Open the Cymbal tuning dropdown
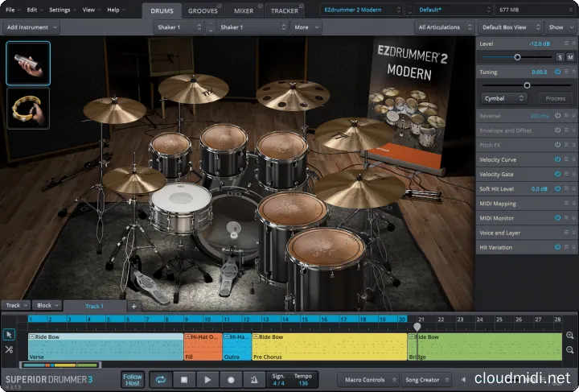This screenshot has width=579, height=392. point(504,98)
